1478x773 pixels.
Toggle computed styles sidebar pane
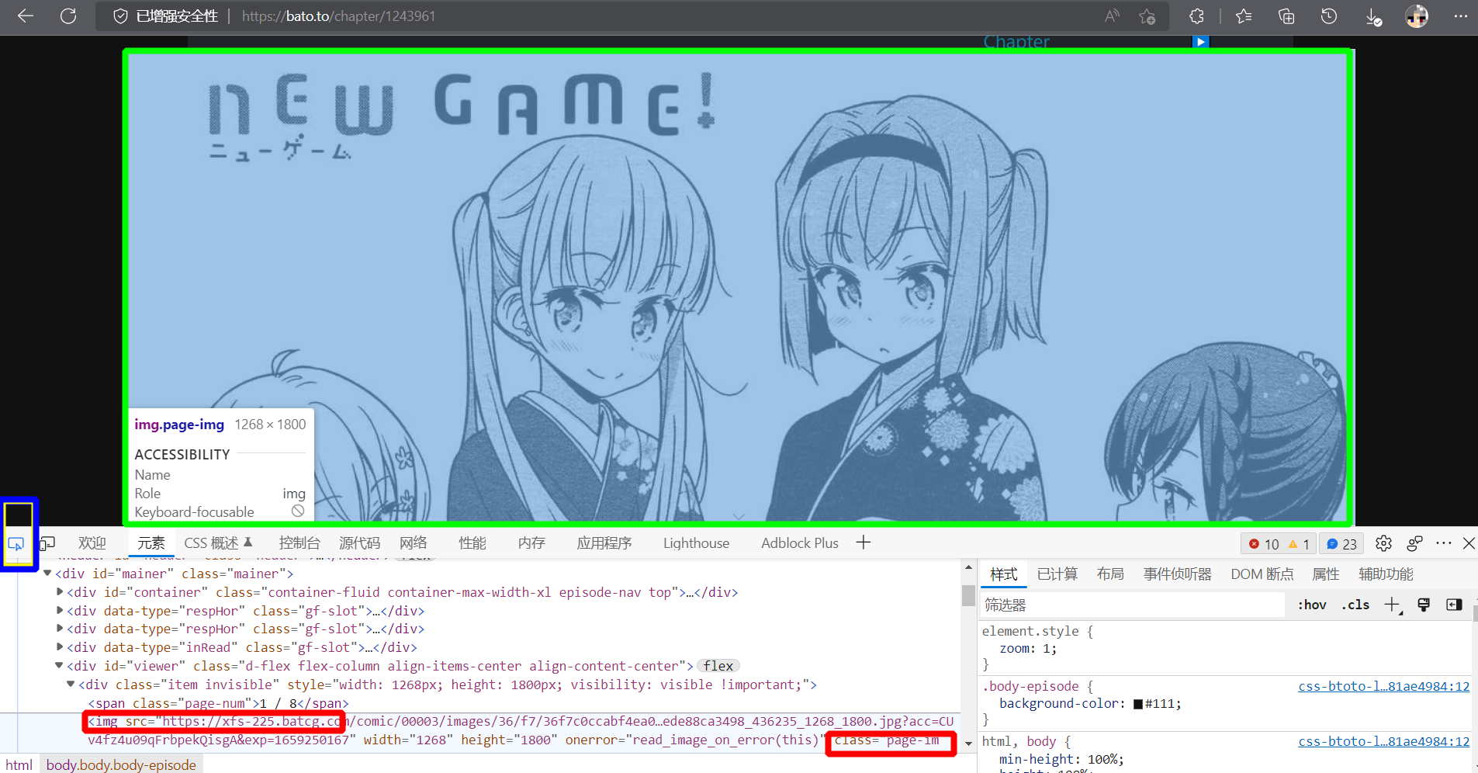(1454, 605)
